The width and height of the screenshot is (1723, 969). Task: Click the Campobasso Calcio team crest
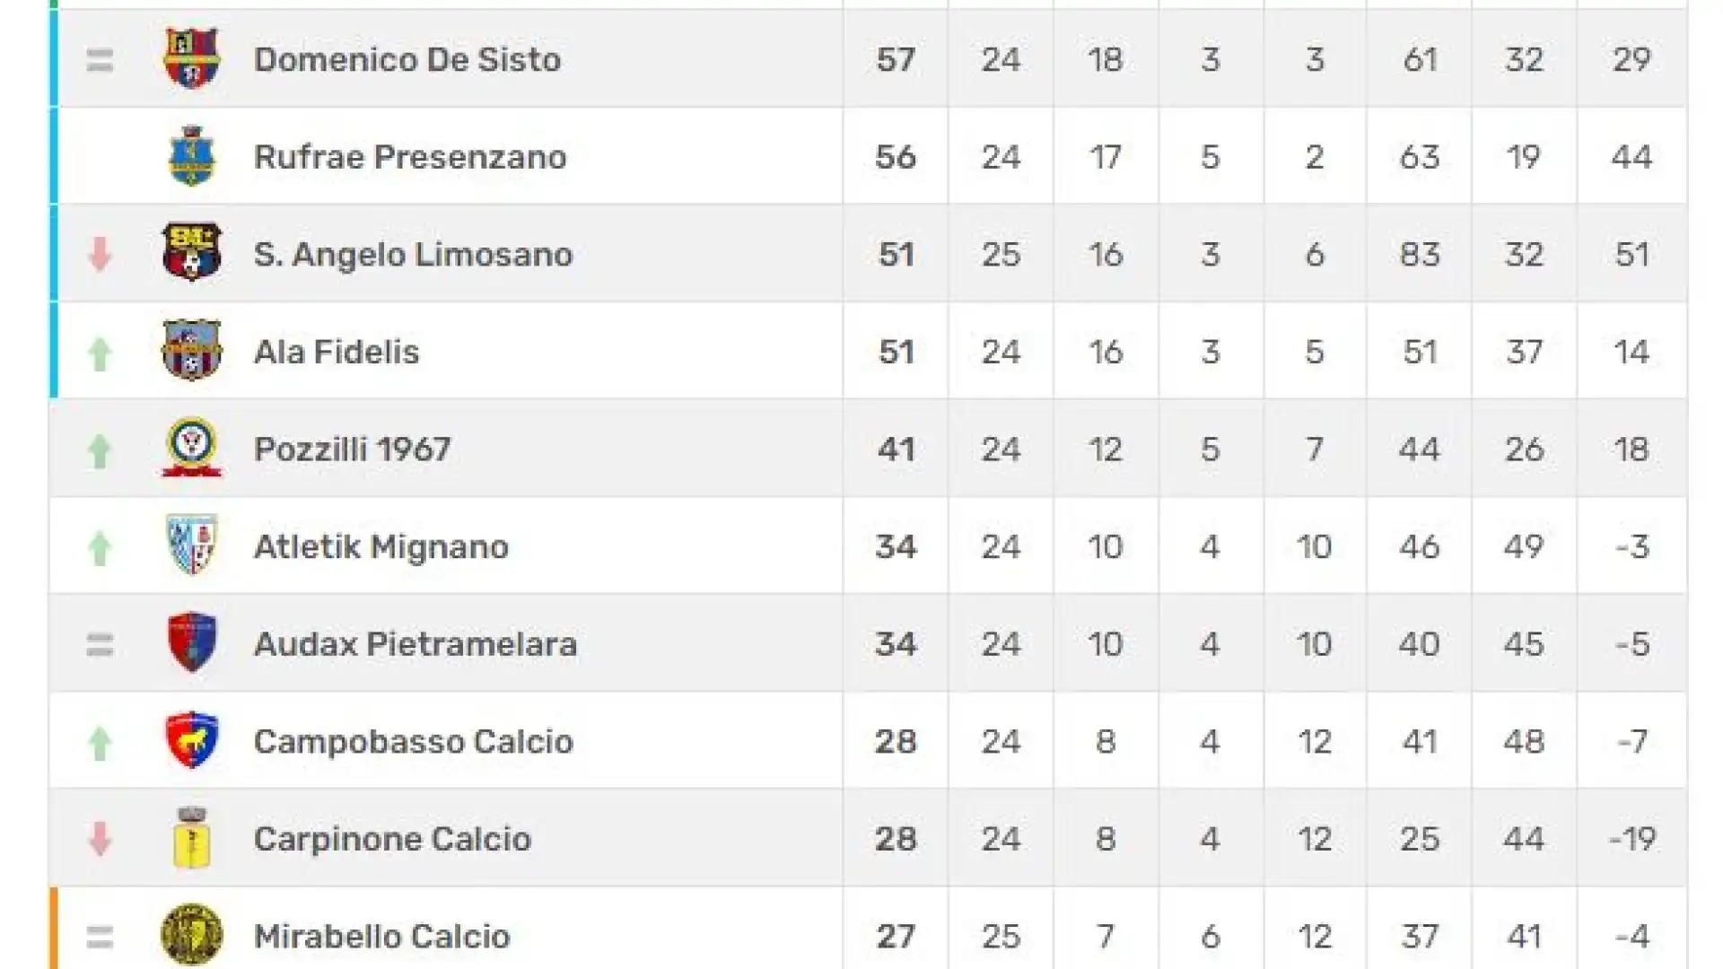[191, 740]
